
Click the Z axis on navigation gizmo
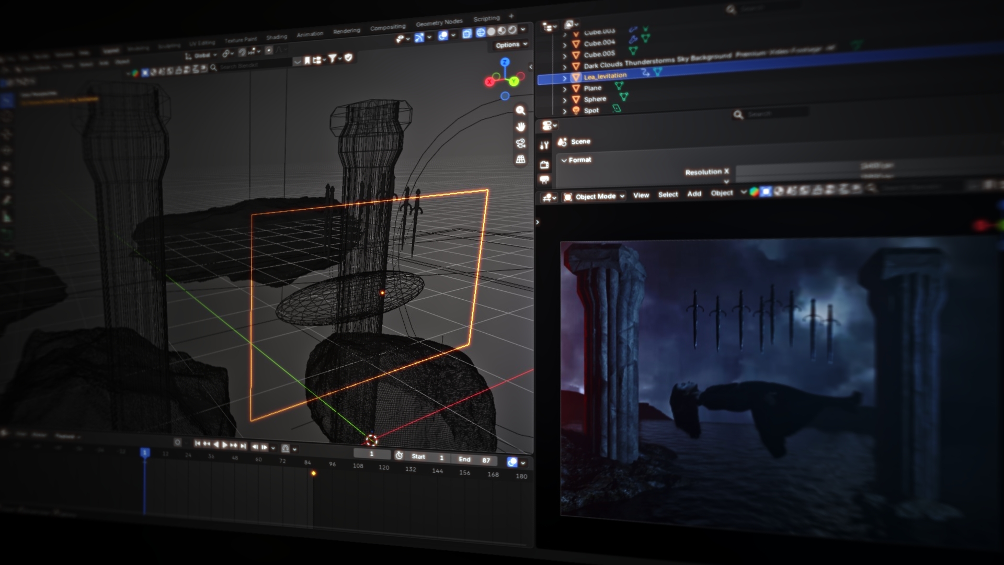click(x=505, y=62)
